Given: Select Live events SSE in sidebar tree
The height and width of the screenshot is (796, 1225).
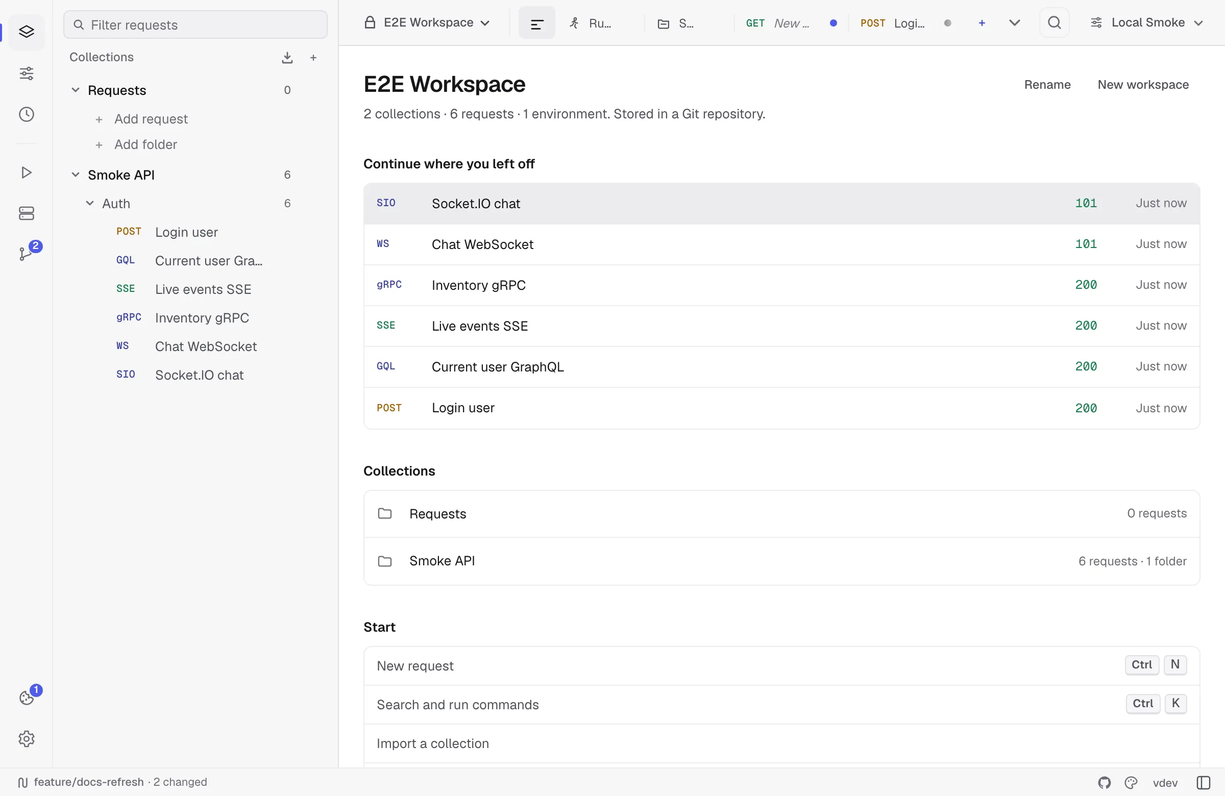Looking at the screenshot, I should pos(203,289).
